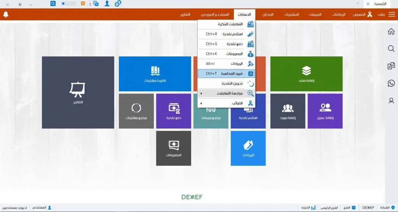Toggle the الفرع checkbox in status bar
398x212 pixels.
tap(353, 208)
